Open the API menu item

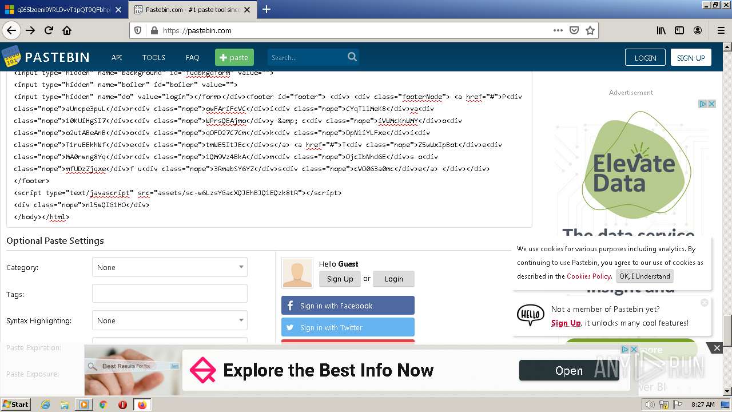pyautogui.click(x=117, y=57)
